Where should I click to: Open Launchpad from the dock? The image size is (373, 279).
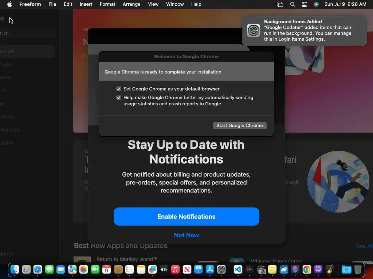coord(26,270)
